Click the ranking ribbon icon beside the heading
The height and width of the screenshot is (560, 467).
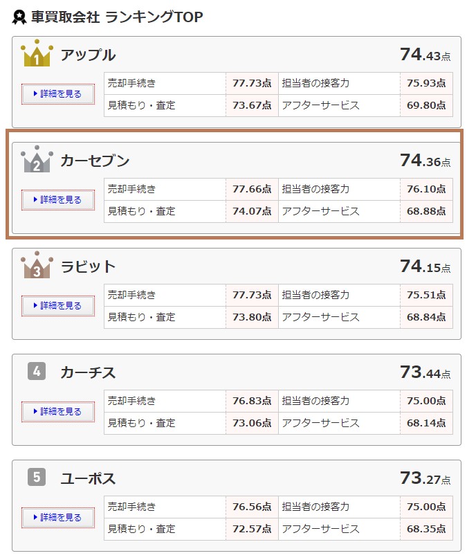click(x=19, y=17)
